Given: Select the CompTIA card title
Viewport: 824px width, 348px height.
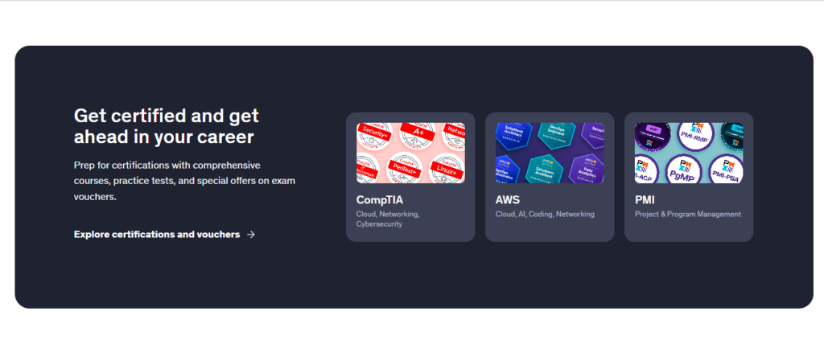Looking at the screenshot, I should click(x=380, y=200).
